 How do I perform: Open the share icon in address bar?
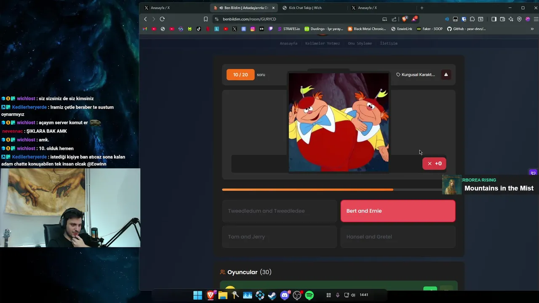[394, 19]
